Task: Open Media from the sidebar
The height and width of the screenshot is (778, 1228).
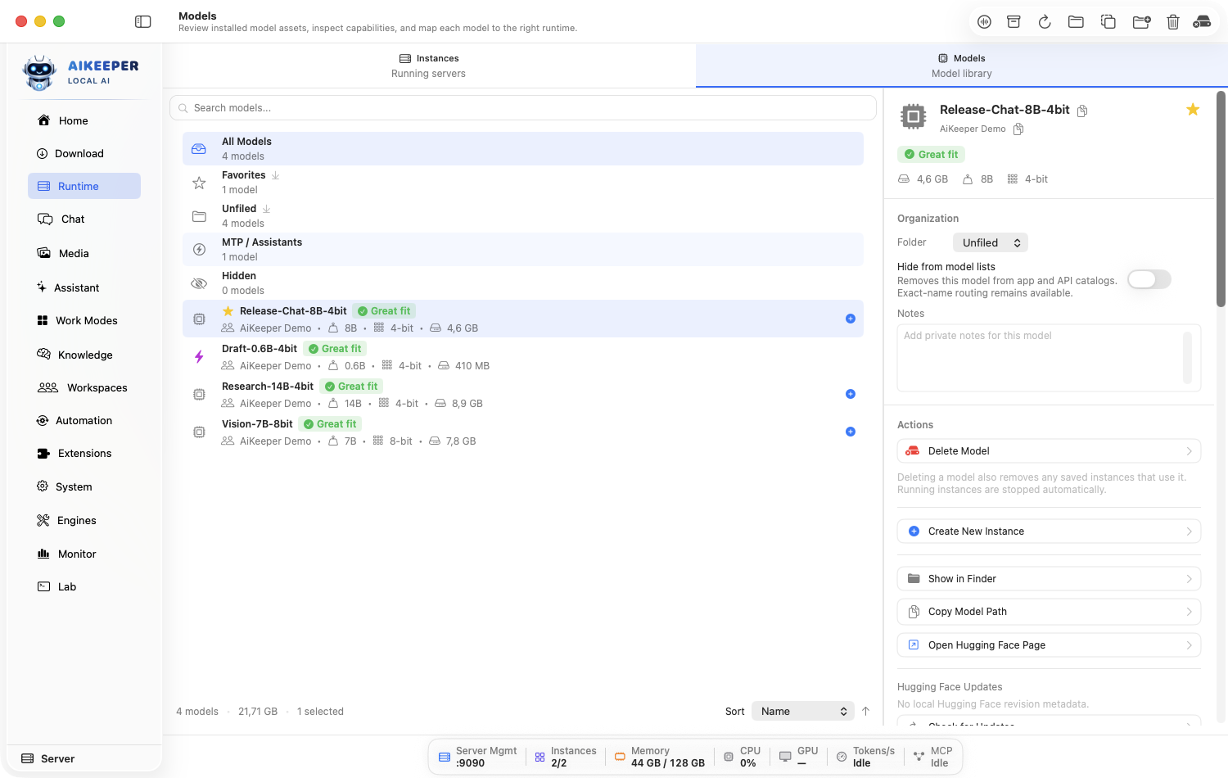Action: tap(84, 254)
